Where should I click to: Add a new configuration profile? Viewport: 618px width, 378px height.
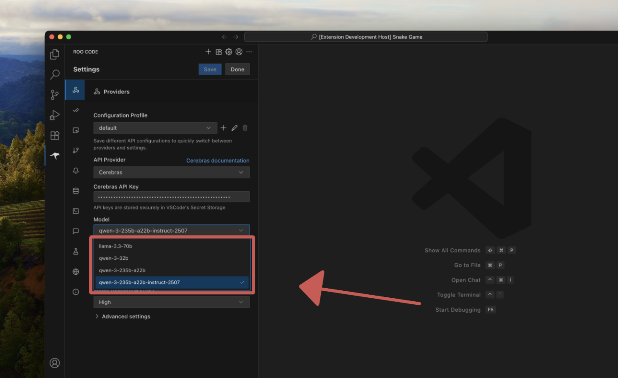(223, 128)
